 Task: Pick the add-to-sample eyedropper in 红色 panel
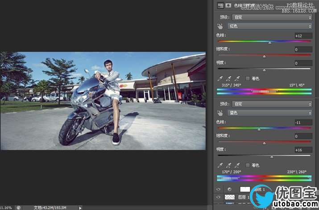pos(229,78)
